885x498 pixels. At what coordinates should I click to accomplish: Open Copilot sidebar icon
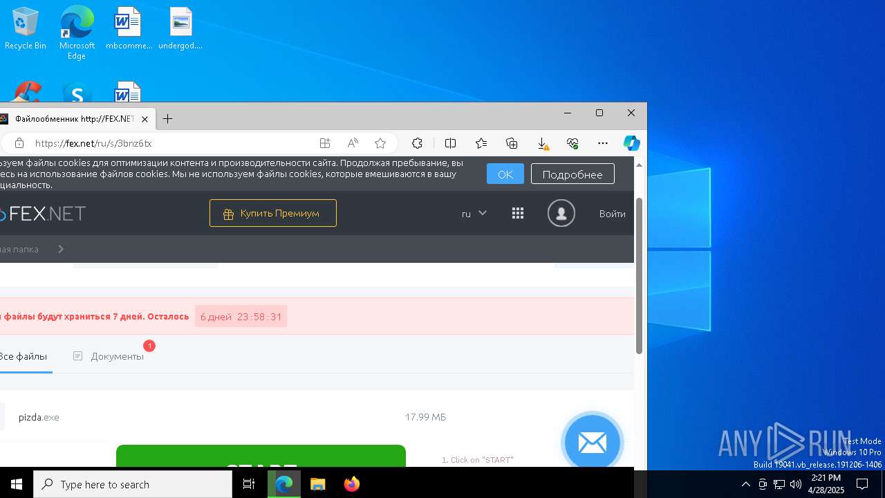(631, 143)
